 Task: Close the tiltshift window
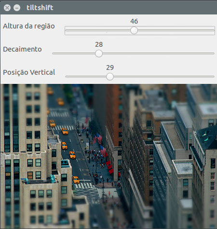pos(7,8)
